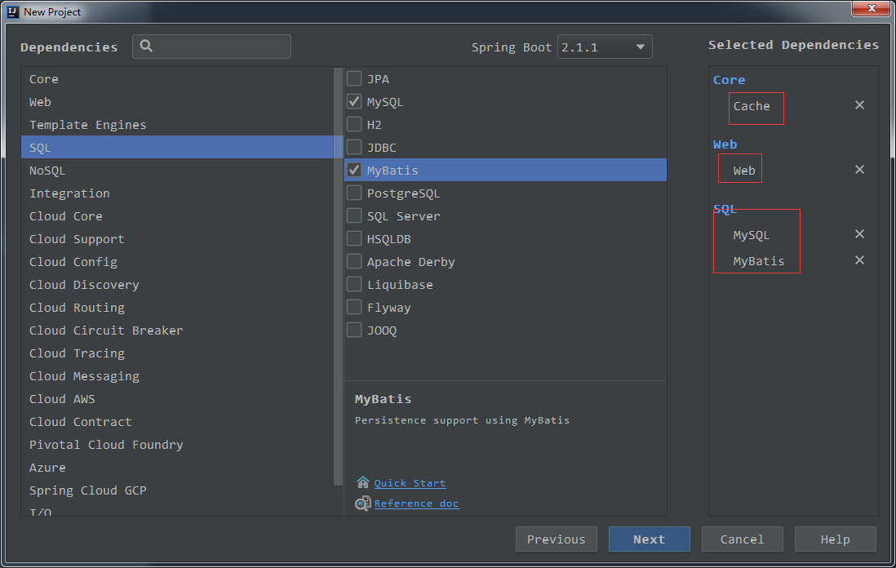896x568 pixels.
Task: Click the Cancel button
Action: pos(742,539)
